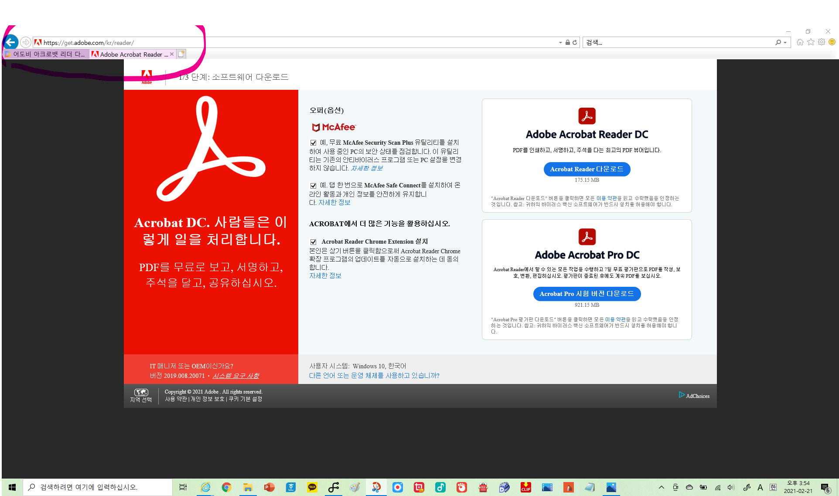
Task: Uncheck McAfee Safe Connect option
Action: point(313,186)
